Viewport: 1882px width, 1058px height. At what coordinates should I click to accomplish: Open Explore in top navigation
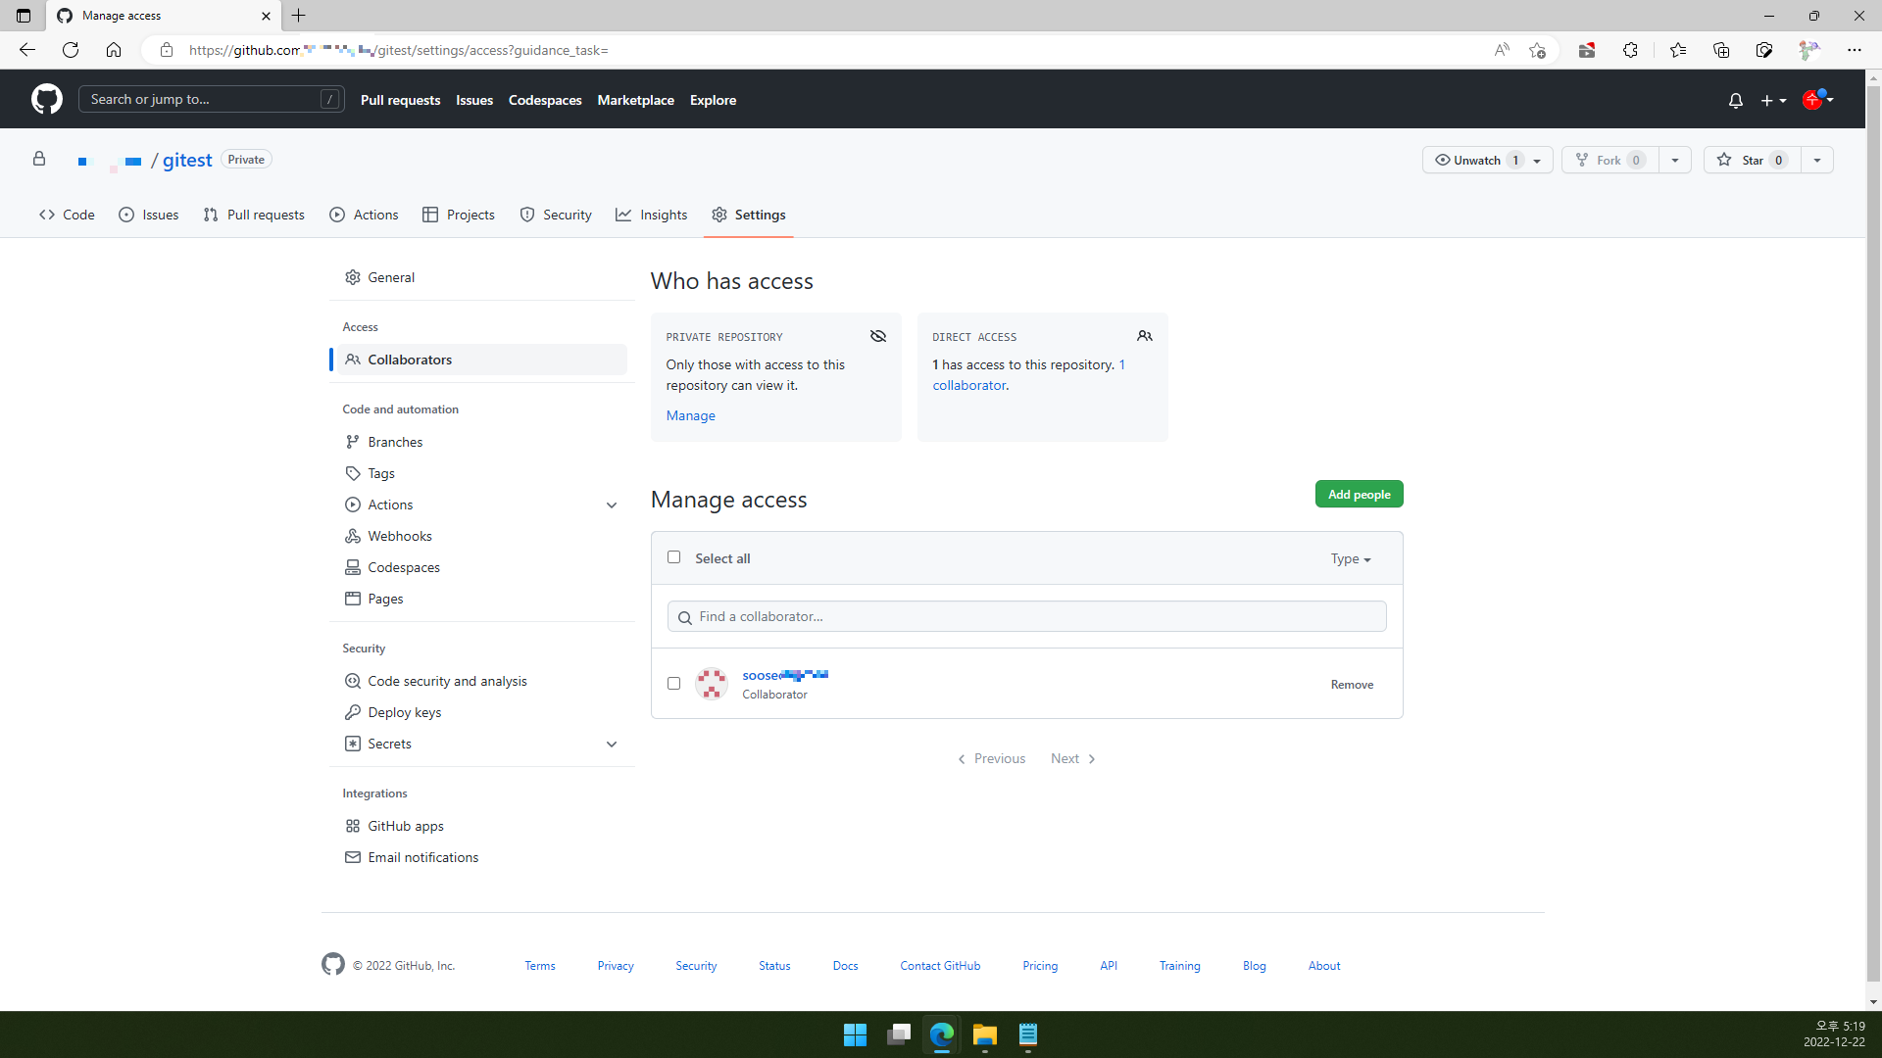pos(713,100)
